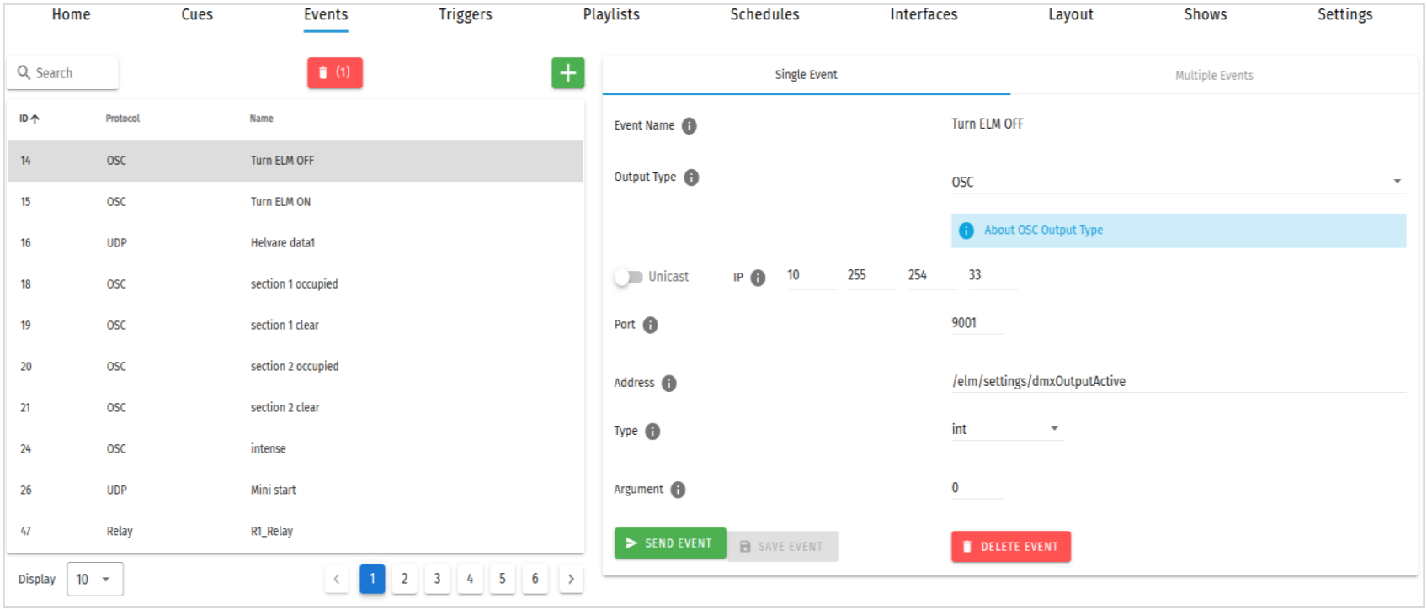Click the Argument info icon
This screenshot has height=609, width=1427.
coord(678,490)
